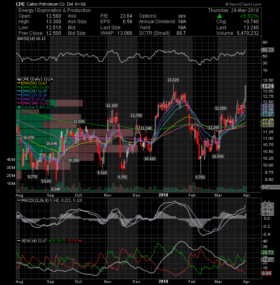280x285 pixels.
Task: Click the 10.870 price label
Action: (29, 138)
